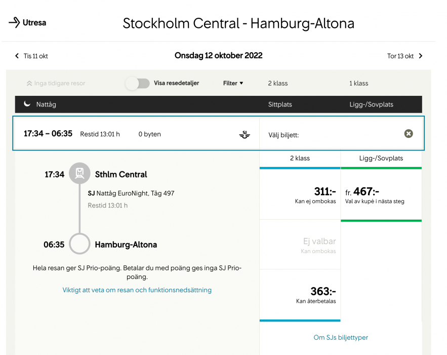Choose the 311:- non-rebookable ticket
Screen dimensions: 447x355
[x=300, y=195]
